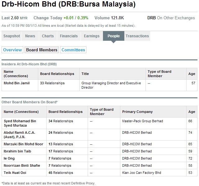This screenshot has width=199, height=186.
Task: View the 17 Relationships link
Action: pyautogui.click(x=61, y=151)
